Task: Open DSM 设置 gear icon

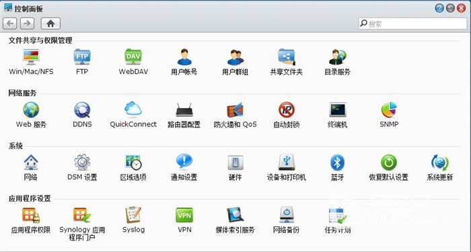Action: tap(82, 163)
